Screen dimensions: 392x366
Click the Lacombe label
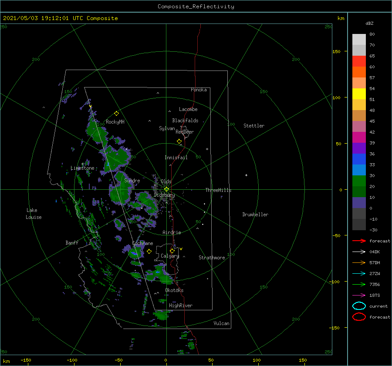188,109
